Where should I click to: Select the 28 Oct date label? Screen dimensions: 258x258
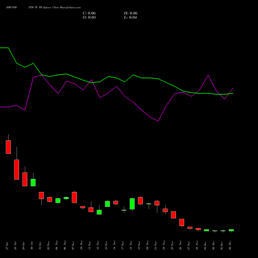coord(15,246)
